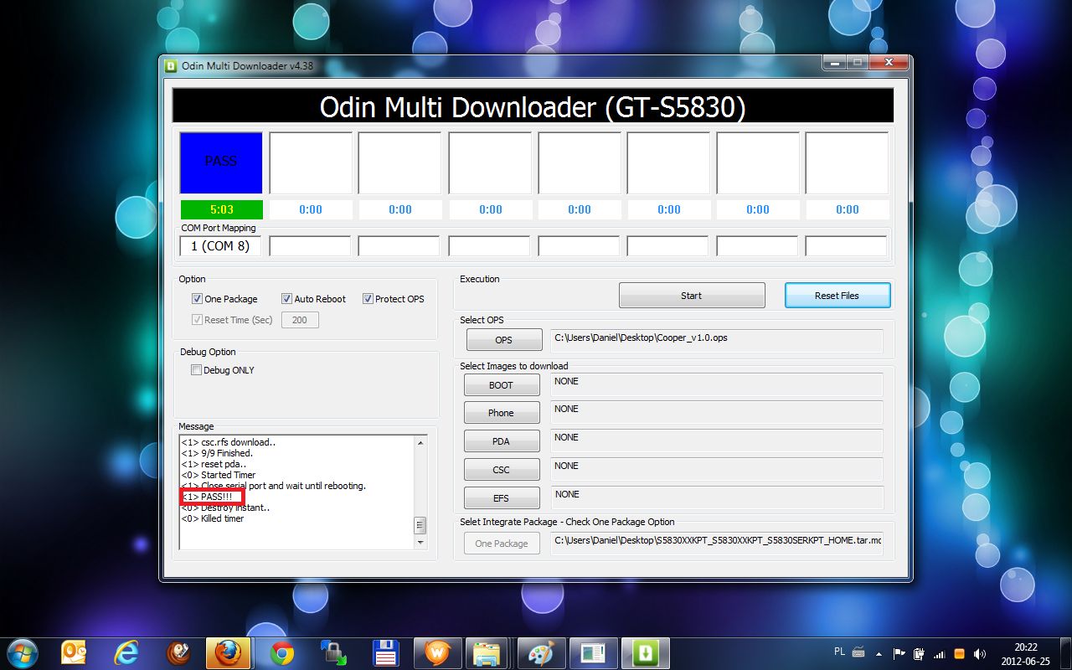The width and height of the screenshot is (1072, 670).
Task: Click the Odin icon in the title bar
Action: [x=170, y=66]
